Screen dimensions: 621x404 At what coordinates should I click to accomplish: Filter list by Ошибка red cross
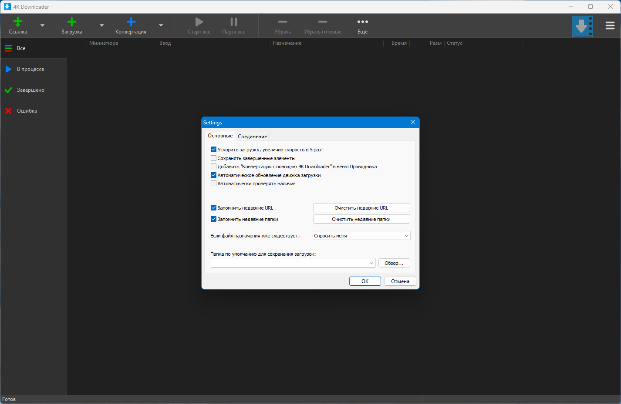(27, 111)
